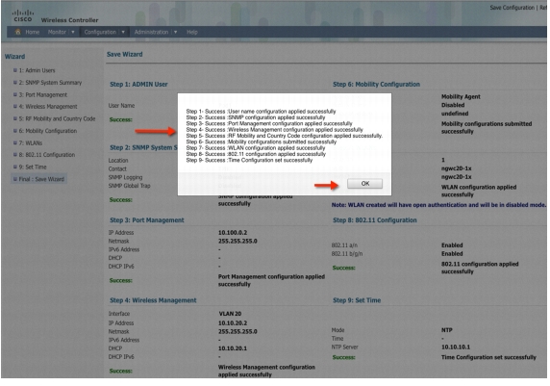Click bullet icon beside 6: Mobility Configuration
550x386 pixels.
[15, 131]
